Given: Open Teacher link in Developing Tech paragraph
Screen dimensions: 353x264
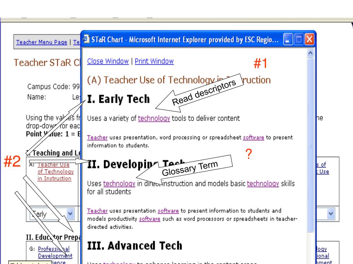Looking at the screenshot, I should coord(97,211).
